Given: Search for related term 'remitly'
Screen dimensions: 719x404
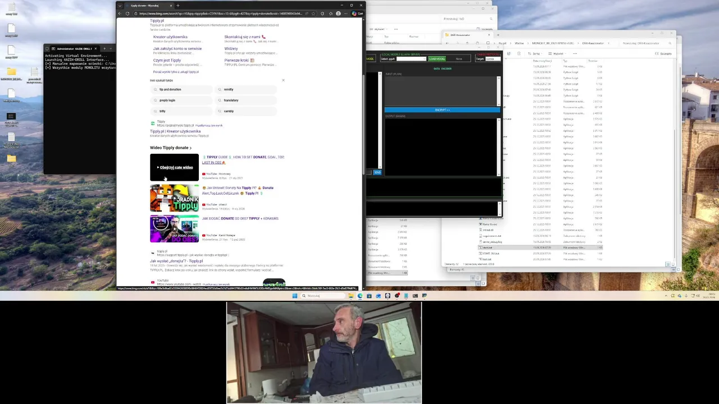Looking at the screenshot, I should coord(246,90).
